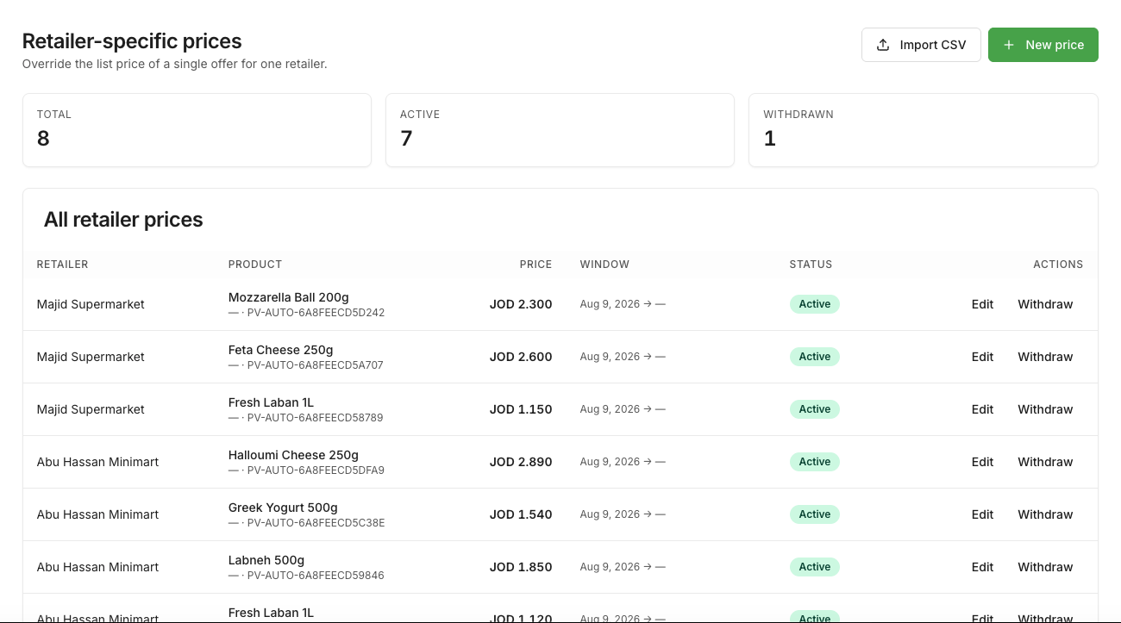Click the JOD 1.540 price value
The height and width of the screenshot is (623, 1121).
tap(521, 514)
